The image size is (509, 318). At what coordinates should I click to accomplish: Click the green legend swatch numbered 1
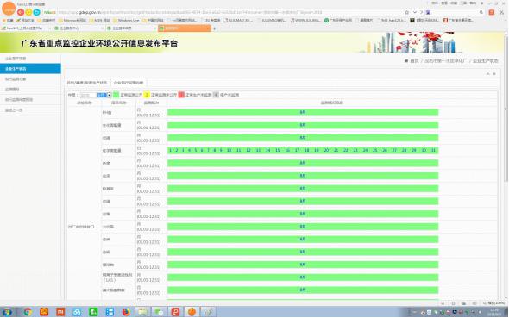(116, 95)
